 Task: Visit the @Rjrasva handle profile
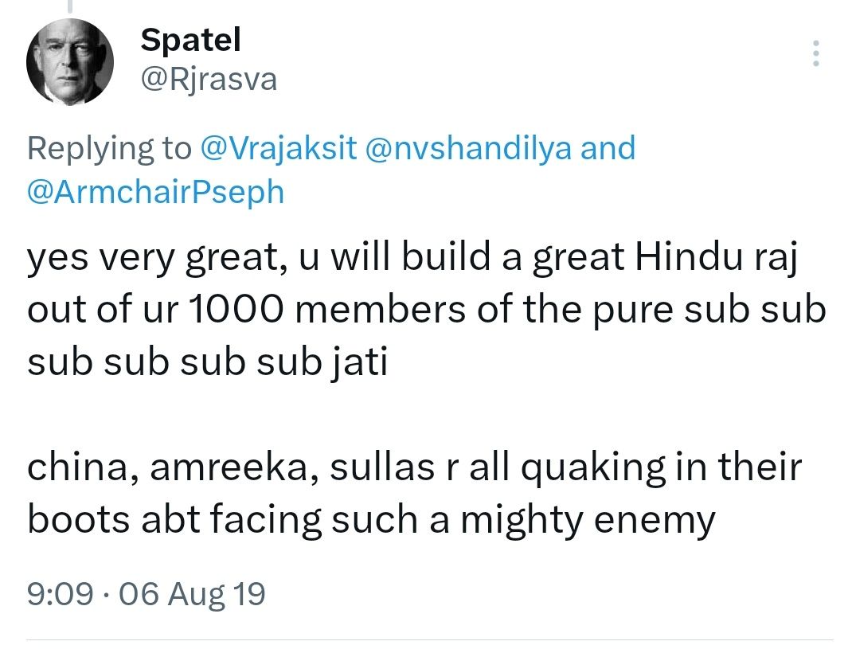point(209,80)
